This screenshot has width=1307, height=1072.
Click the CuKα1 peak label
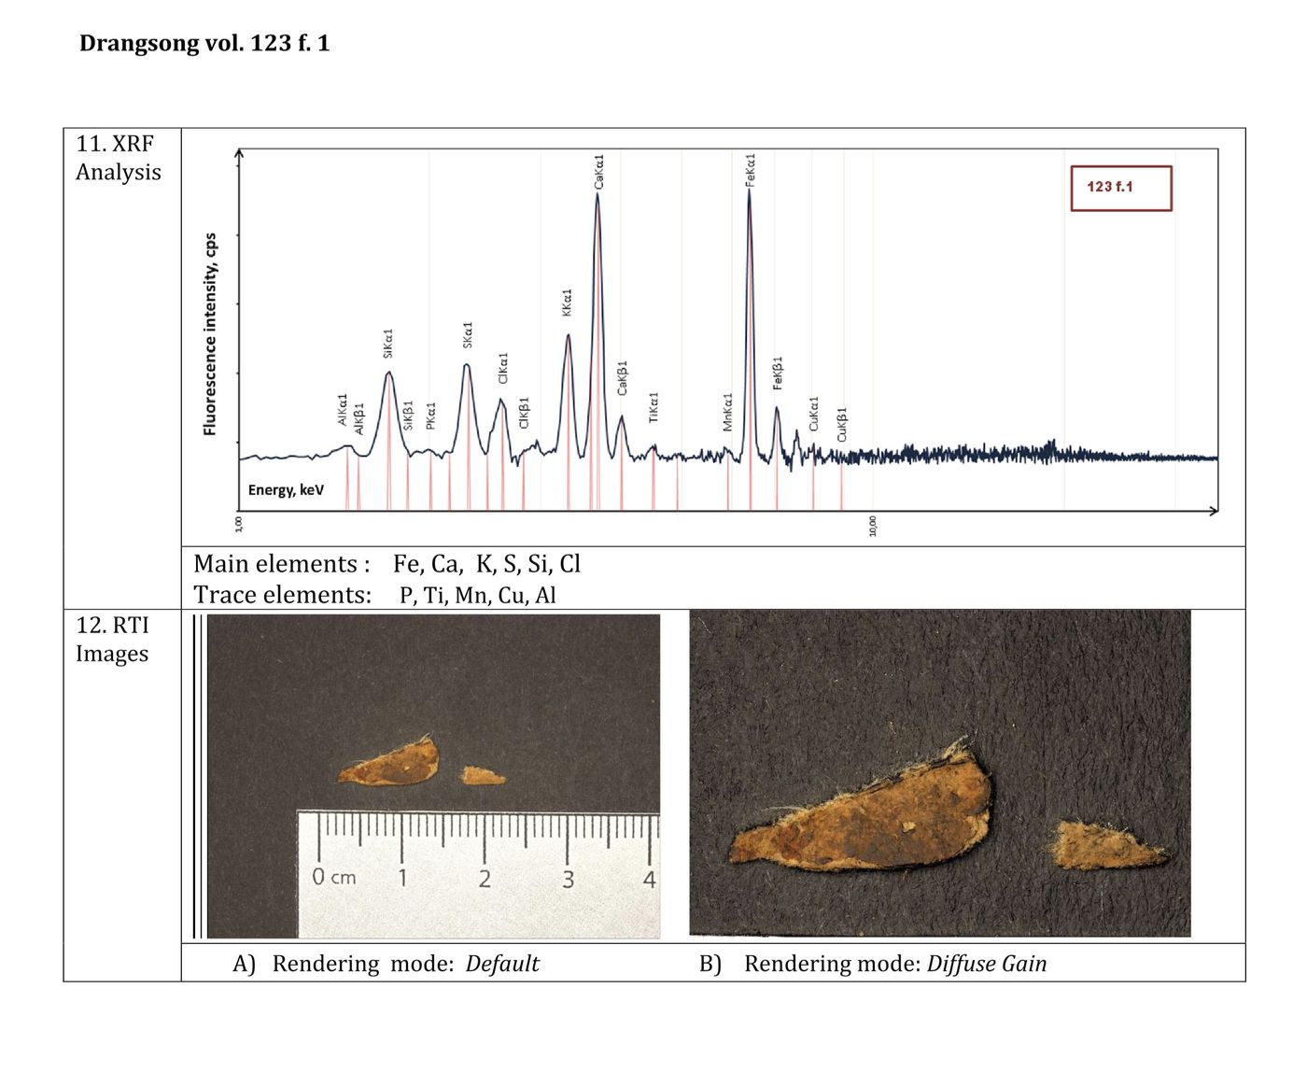(813, 414)
